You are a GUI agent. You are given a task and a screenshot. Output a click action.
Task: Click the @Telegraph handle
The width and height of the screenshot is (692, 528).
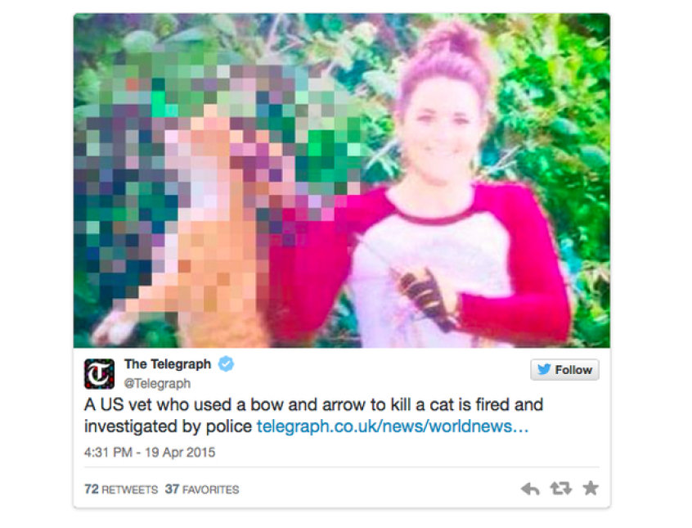[x=157, y=383]
